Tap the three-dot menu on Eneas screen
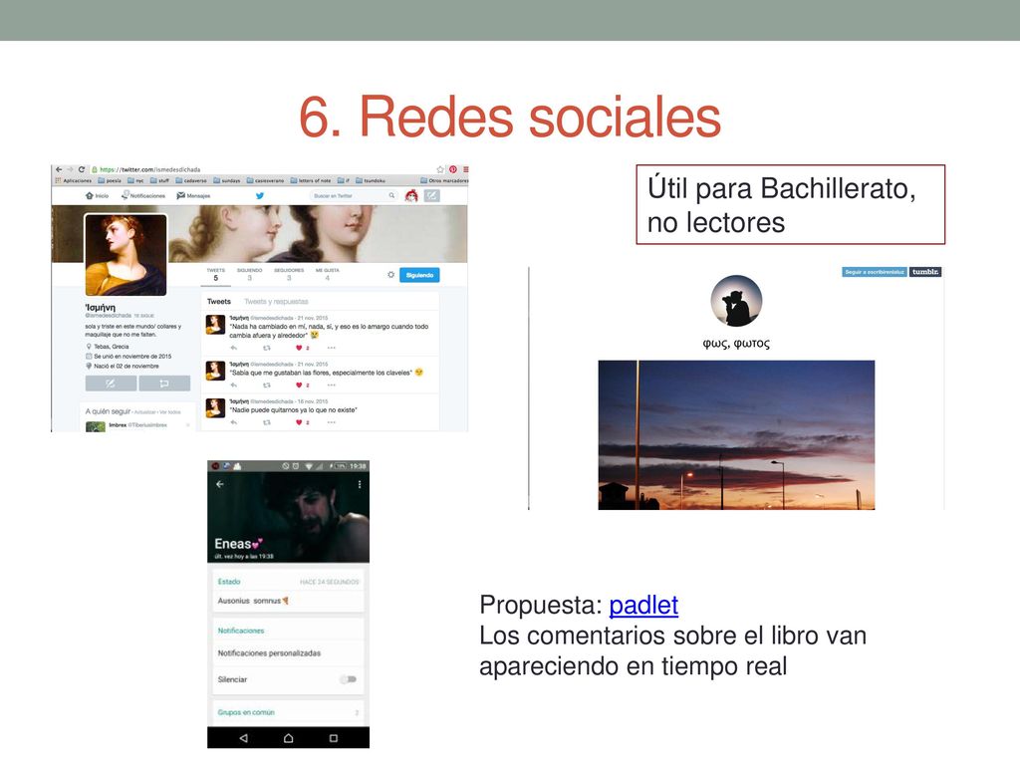 tap(359, 485)
